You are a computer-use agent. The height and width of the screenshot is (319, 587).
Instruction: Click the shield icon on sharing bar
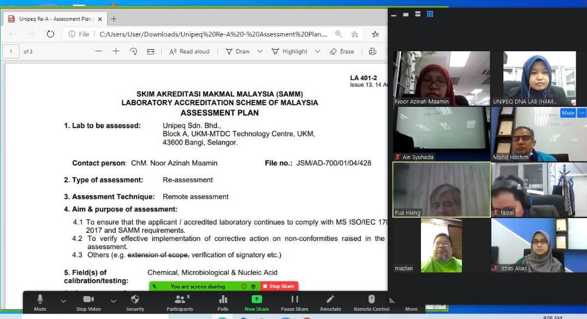(253, 286)
